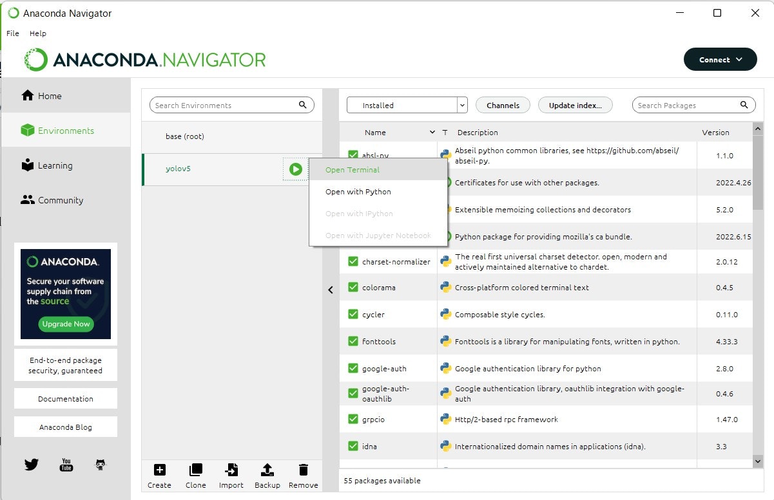Click the Backup environment icon
Screen dimensions: 774x500
click(267, 470)
